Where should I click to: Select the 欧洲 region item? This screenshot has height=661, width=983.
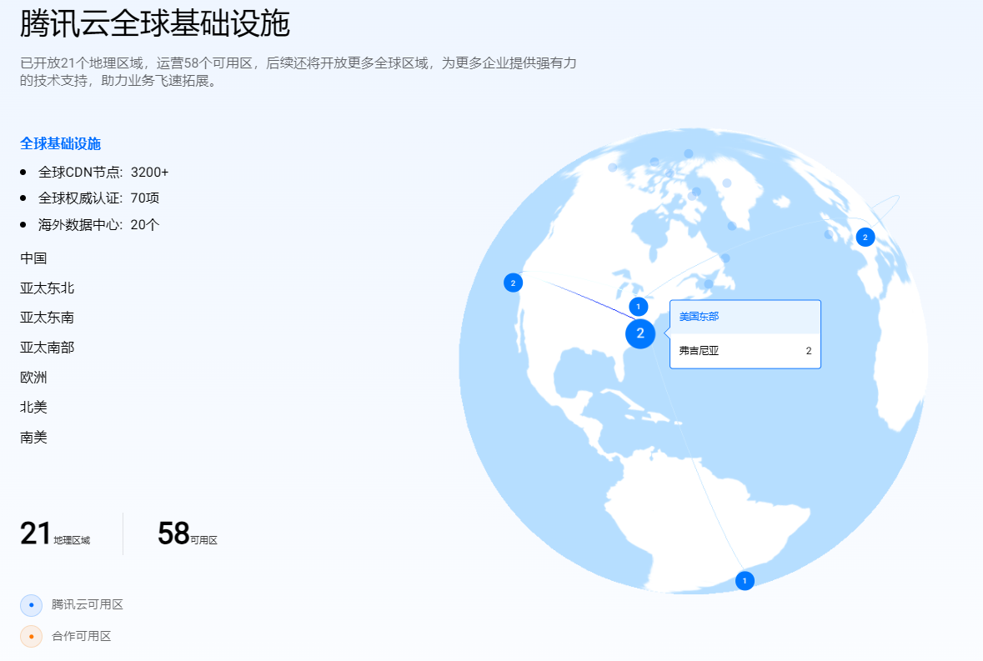pyautogui.click(x=33, y=377)
